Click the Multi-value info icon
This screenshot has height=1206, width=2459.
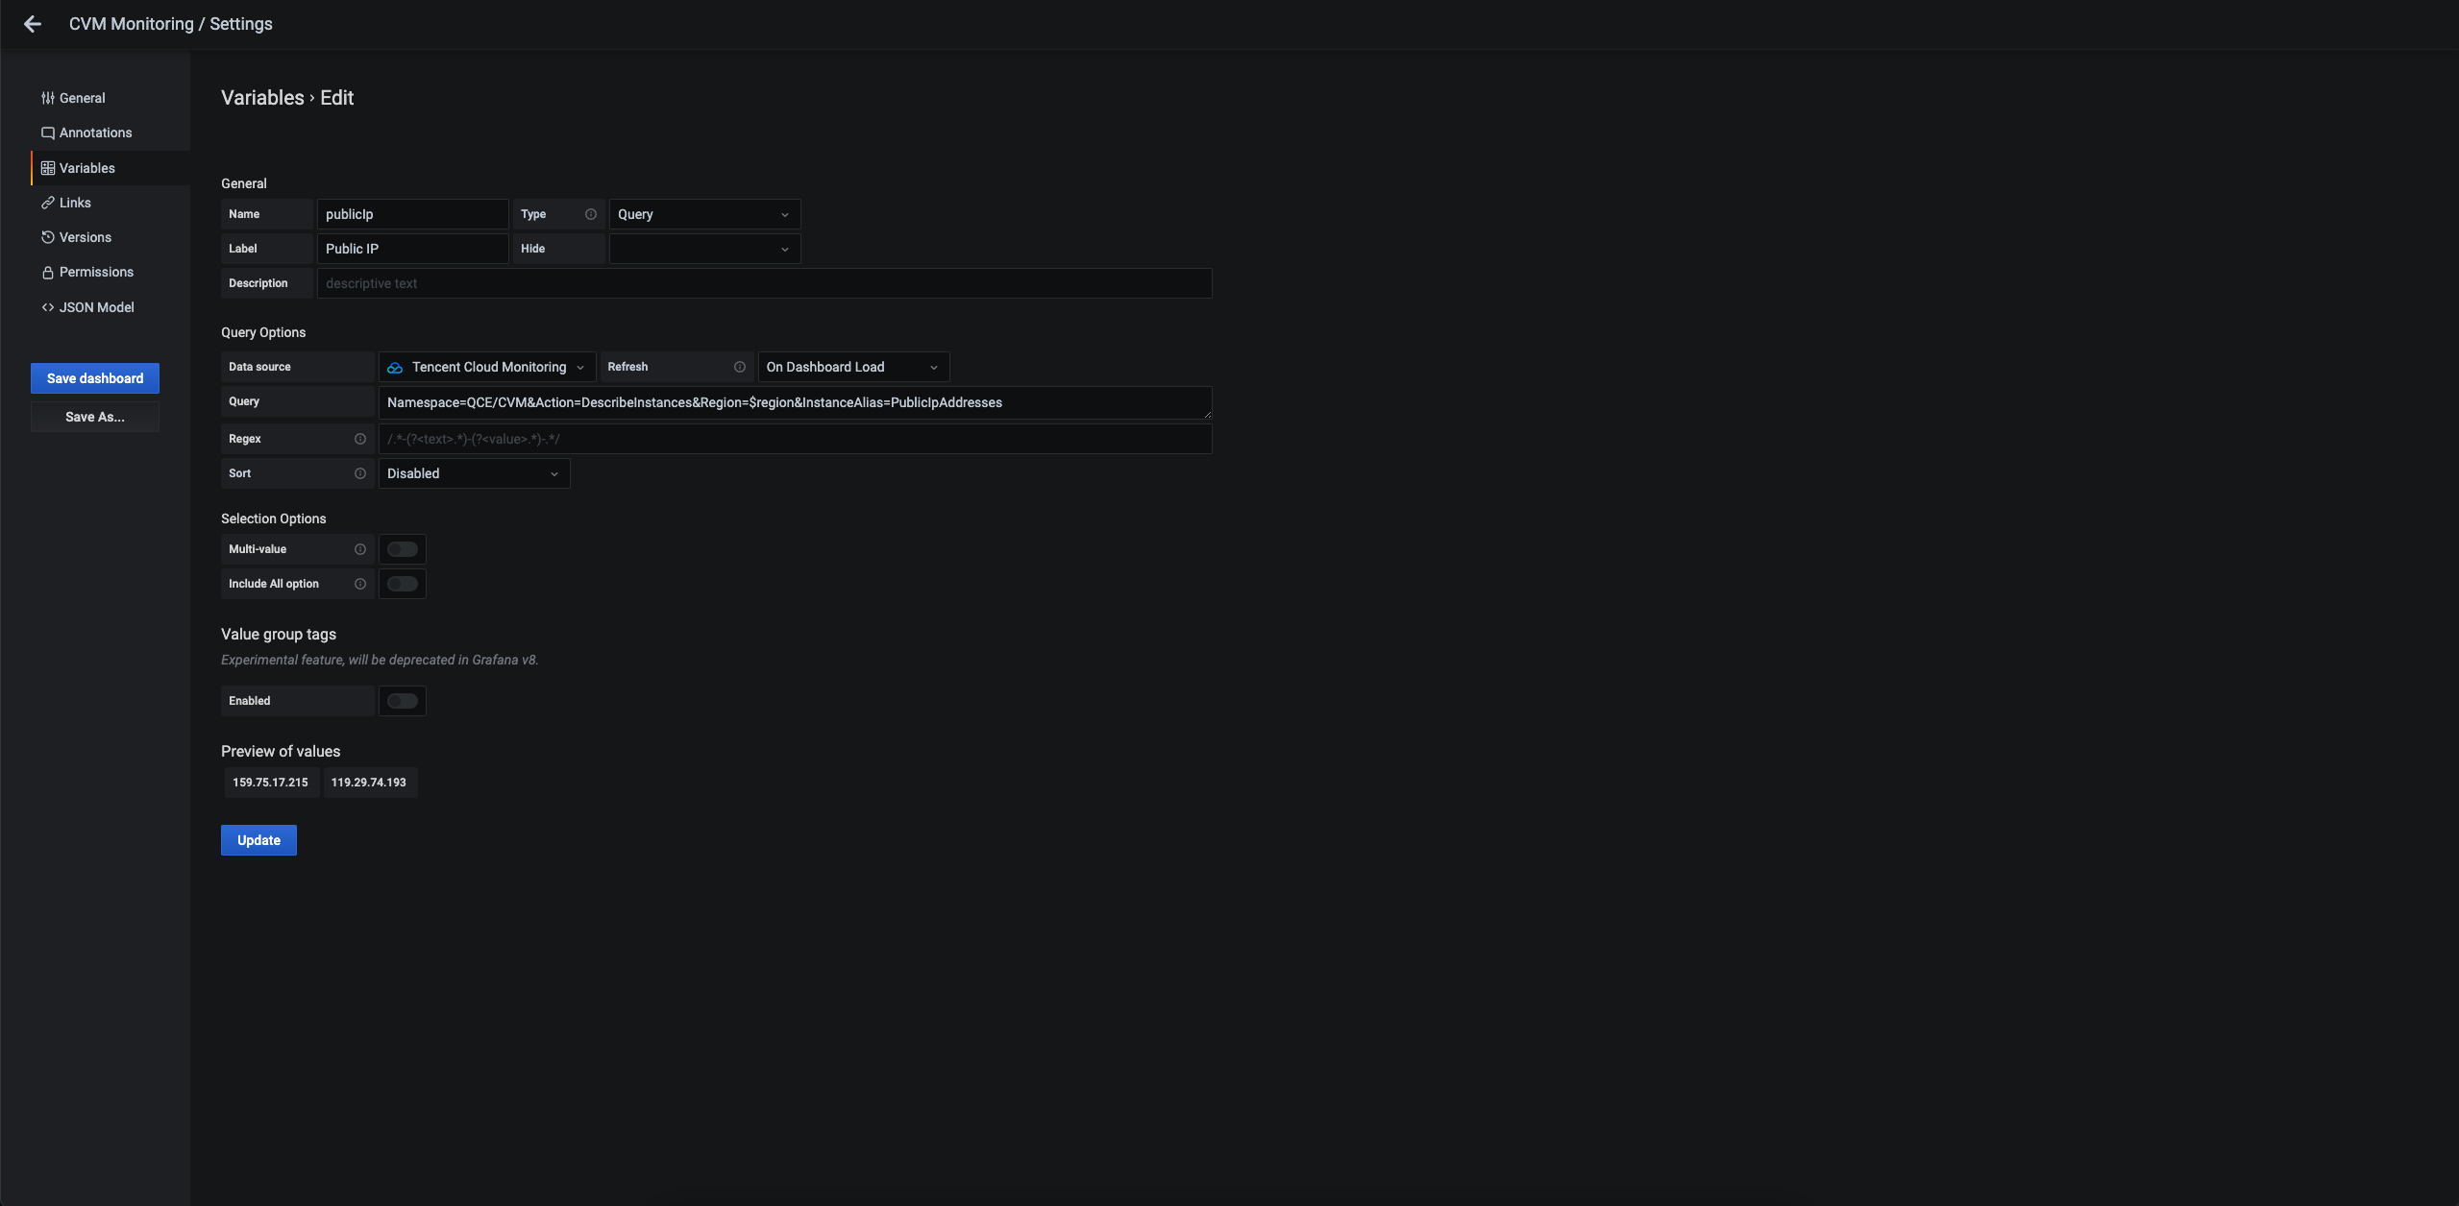[x=360, y=549]
